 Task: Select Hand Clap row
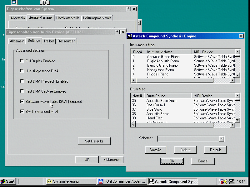(183, 118)
